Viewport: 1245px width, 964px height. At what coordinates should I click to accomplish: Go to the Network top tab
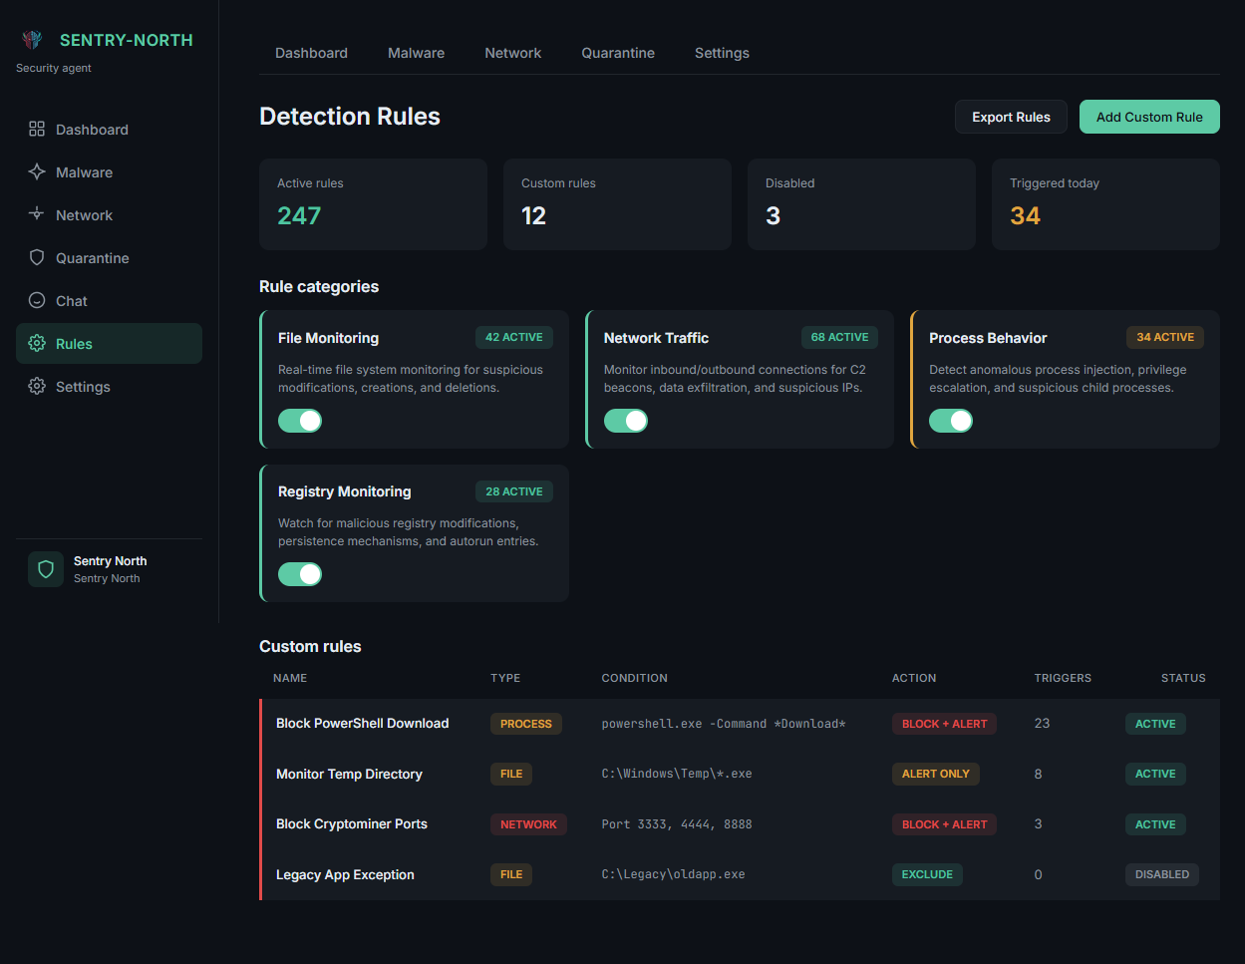pos(512,53)
